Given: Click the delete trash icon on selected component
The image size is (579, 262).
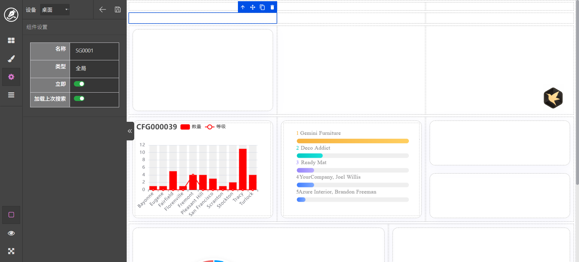Looking at the screenshot, I should point(272,7).
